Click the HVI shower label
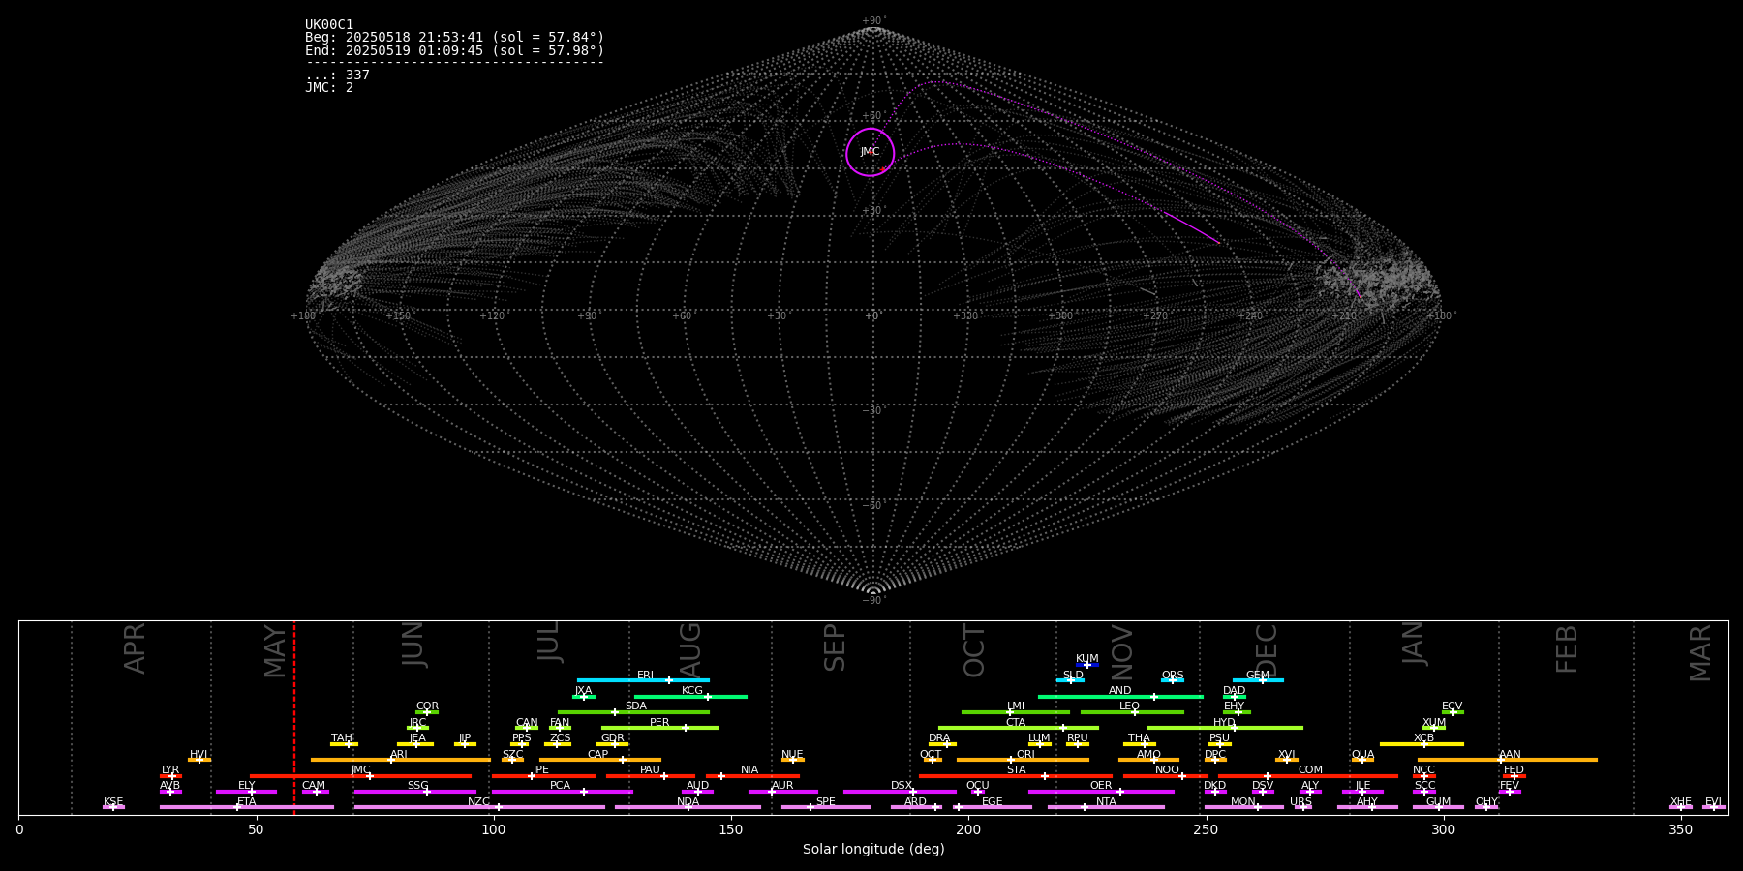 click(199, 755)
